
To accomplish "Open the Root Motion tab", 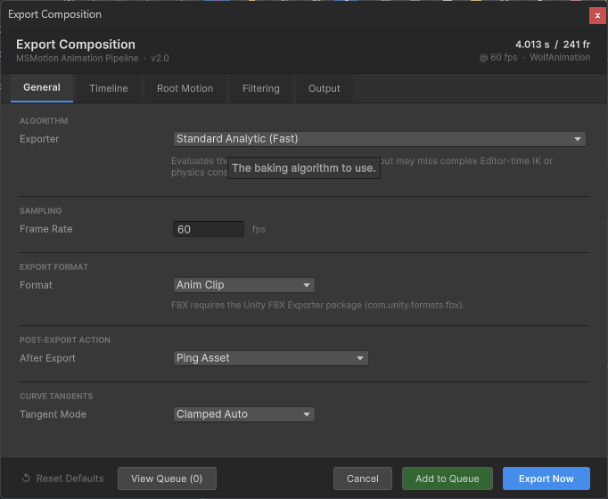I will 185,89.
